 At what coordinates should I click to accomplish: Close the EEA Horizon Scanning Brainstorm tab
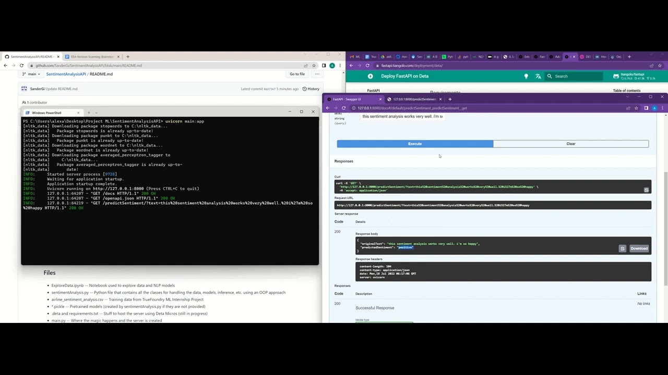tap(118, 57)
